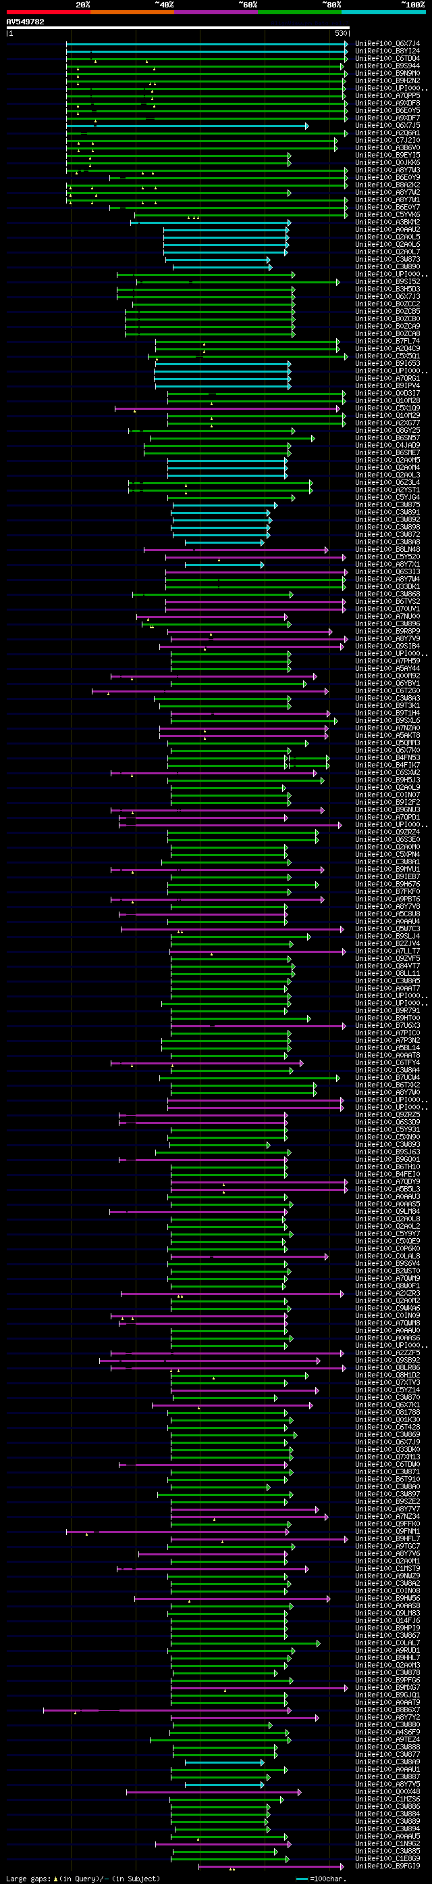Open hit UniRef100_A7QPP5

coord(387,96)
